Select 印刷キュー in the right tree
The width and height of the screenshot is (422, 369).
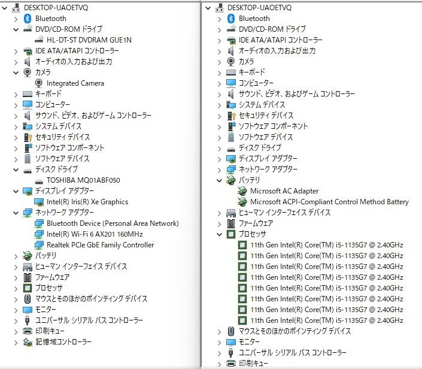pos(253,364)
